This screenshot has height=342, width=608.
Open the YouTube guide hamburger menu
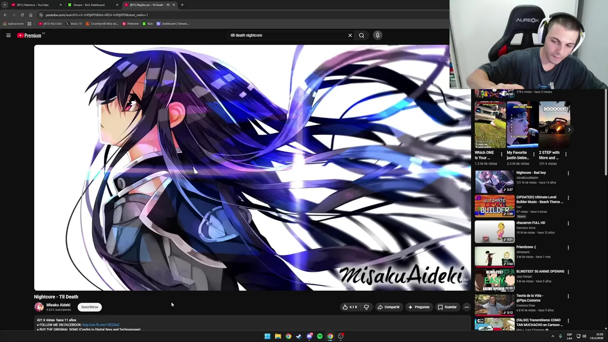[x=9, y=35]
